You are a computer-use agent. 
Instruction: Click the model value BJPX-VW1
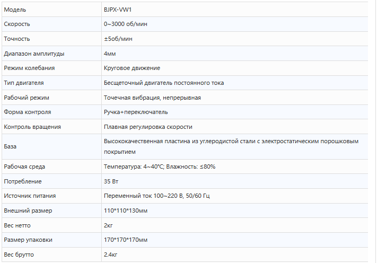click(x=118, y=10)
